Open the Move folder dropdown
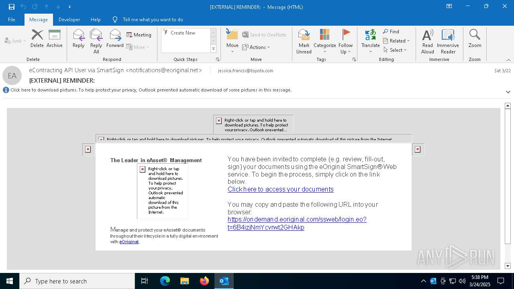Image resolution: width=514 pixels, height=289 pixels. (x=233, y=41)
